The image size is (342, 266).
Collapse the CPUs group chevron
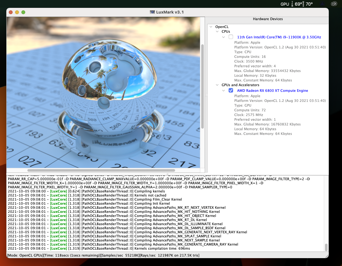click(217, 32)
